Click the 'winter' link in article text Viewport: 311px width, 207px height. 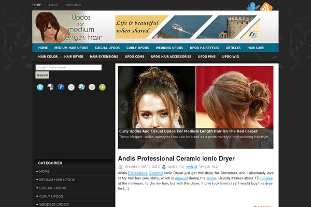click(211, 178)
